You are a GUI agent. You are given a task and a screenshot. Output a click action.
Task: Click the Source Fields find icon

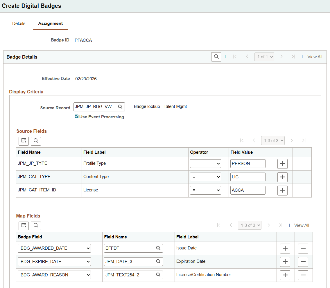(x=36, y=141)
